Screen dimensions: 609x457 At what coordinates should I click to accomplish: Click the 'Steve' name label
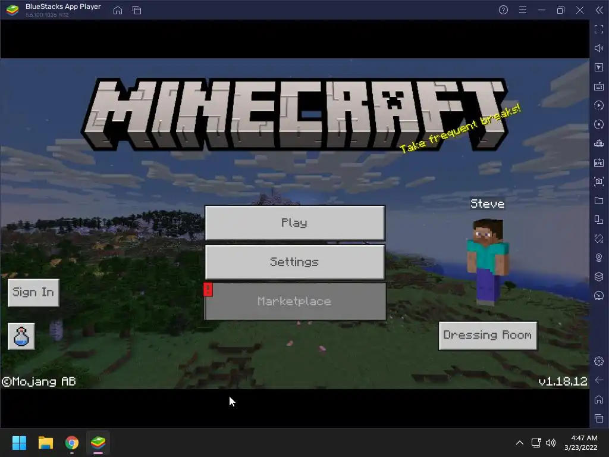click(x=488, y=204)
